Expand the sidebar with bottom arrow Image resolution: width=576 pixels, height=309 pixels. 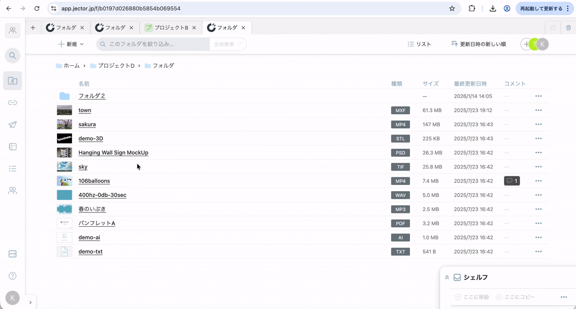click(x=30, y=302)
